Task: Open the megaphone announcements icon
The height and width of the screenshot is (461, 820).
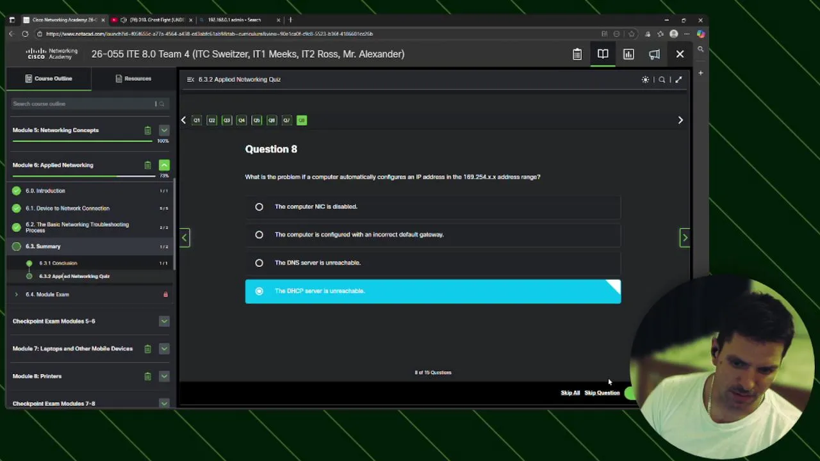Action: pos(654,54)
